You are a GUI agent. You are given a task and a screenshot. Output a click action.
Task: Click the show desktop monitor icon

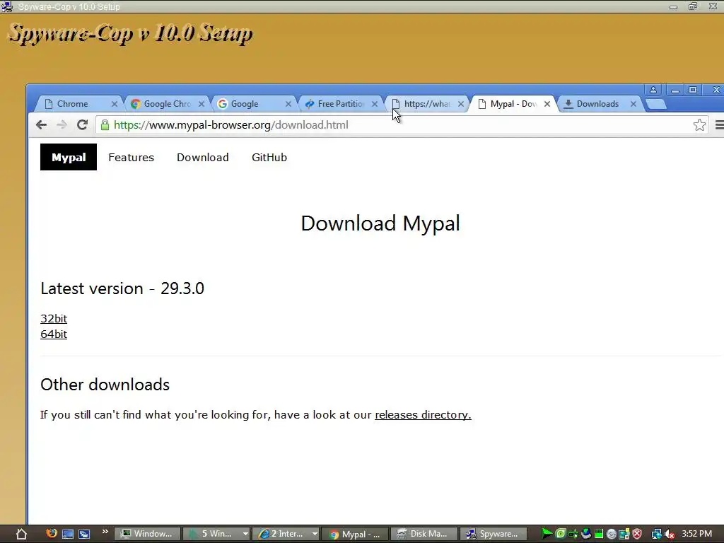coord(67,535)
